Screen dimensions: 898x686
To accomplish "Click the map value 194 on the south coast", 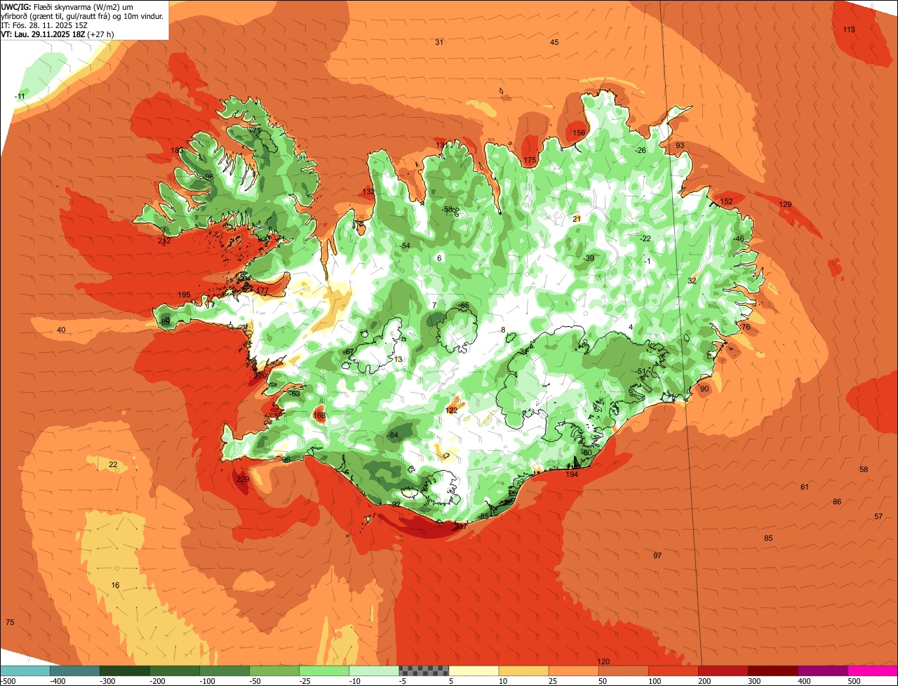I will pyautogui.click(x=572, y=474).
